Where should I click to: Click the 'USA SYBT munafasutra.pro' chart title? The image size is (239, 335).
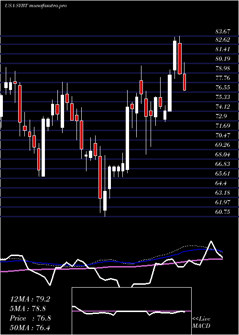(36, 6)
